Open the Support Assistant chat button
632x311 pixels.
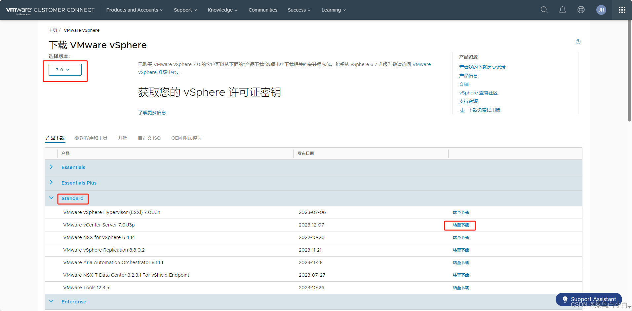(x=588, y=299)
